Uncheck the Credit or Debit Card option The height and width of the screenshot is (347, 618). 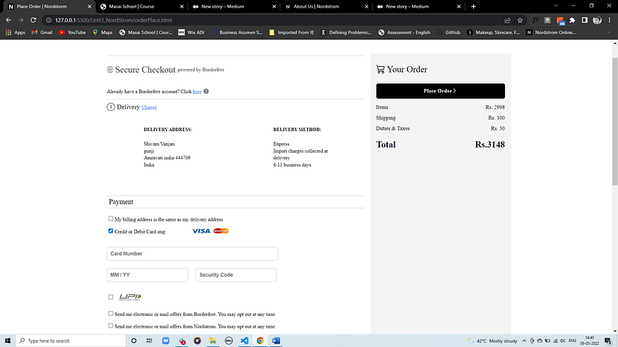point(111,231)
